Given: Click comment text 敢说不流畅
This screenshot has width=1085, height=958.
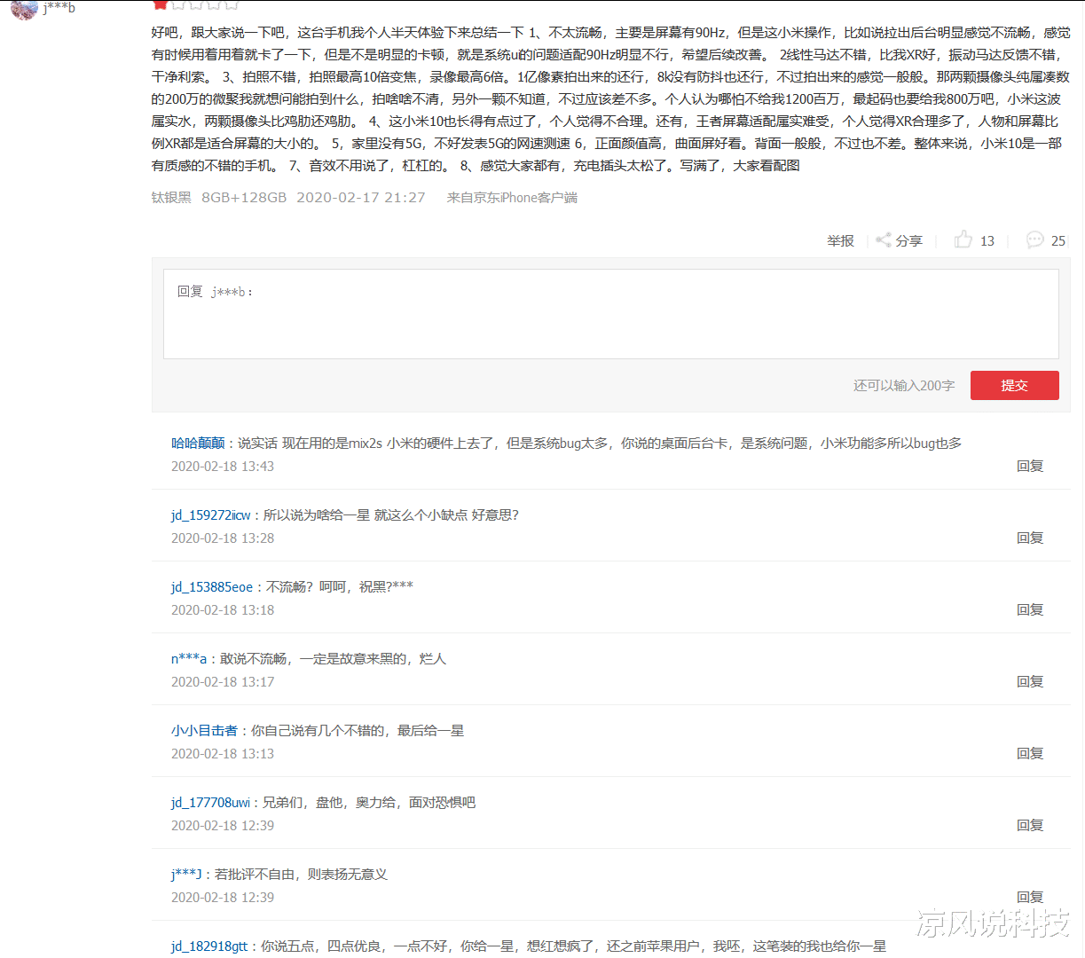Looking at the screenshot, I should tap(254, 658).
